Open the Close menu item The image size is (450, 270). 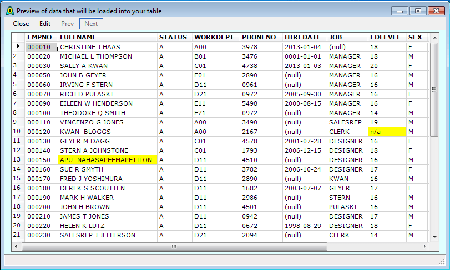(21, 24)
